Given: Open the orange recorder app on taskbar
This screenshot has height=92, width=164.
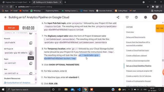Looking at the screenshot, I should coord(92,89).
